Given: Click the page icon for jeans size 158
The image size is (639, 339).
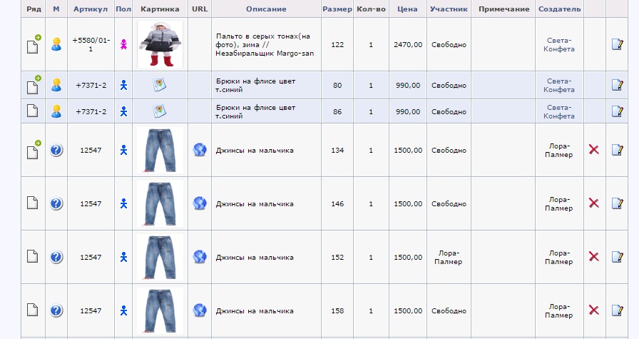Looking at the screenshot, I should (x=33, y=310).
